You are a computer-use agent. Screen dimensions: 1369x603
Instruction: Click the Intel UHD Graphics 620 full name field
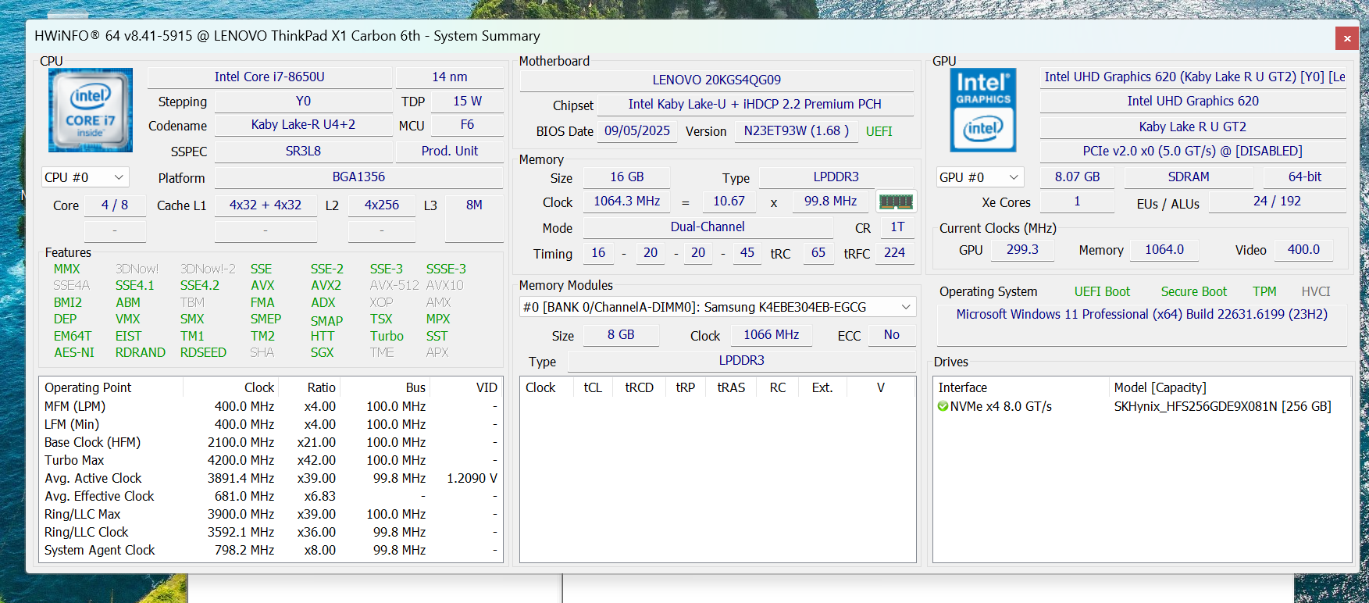pyautogui.click(x=1193, y=77)
